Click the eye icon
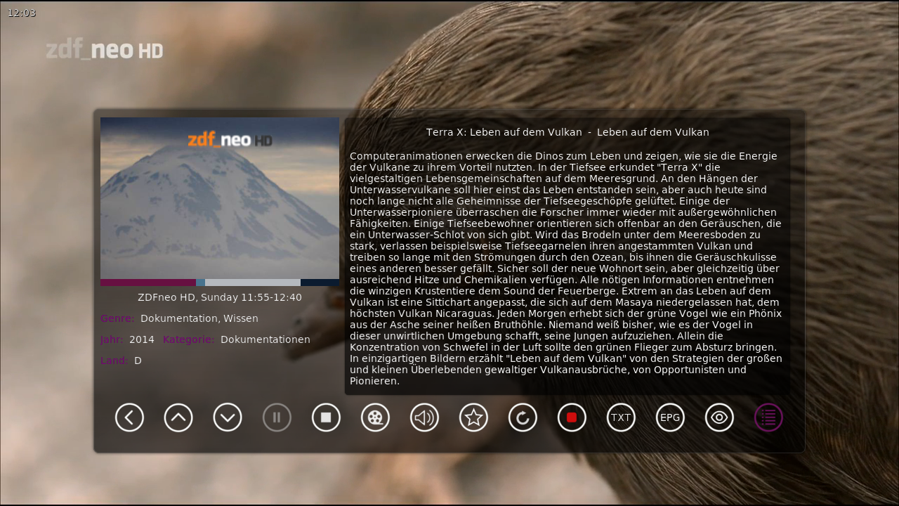The width and height of the screenshot is (899, 506). pyautogui.click(x=719, y=417)
